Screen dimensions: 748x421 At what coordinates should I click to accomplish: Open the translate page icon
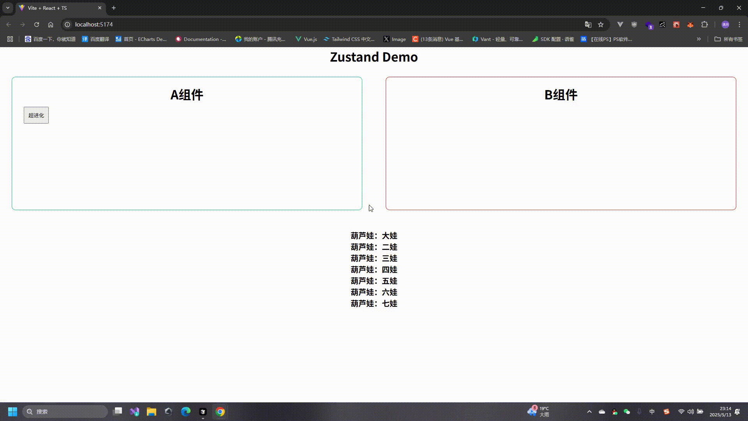(588, 25)
